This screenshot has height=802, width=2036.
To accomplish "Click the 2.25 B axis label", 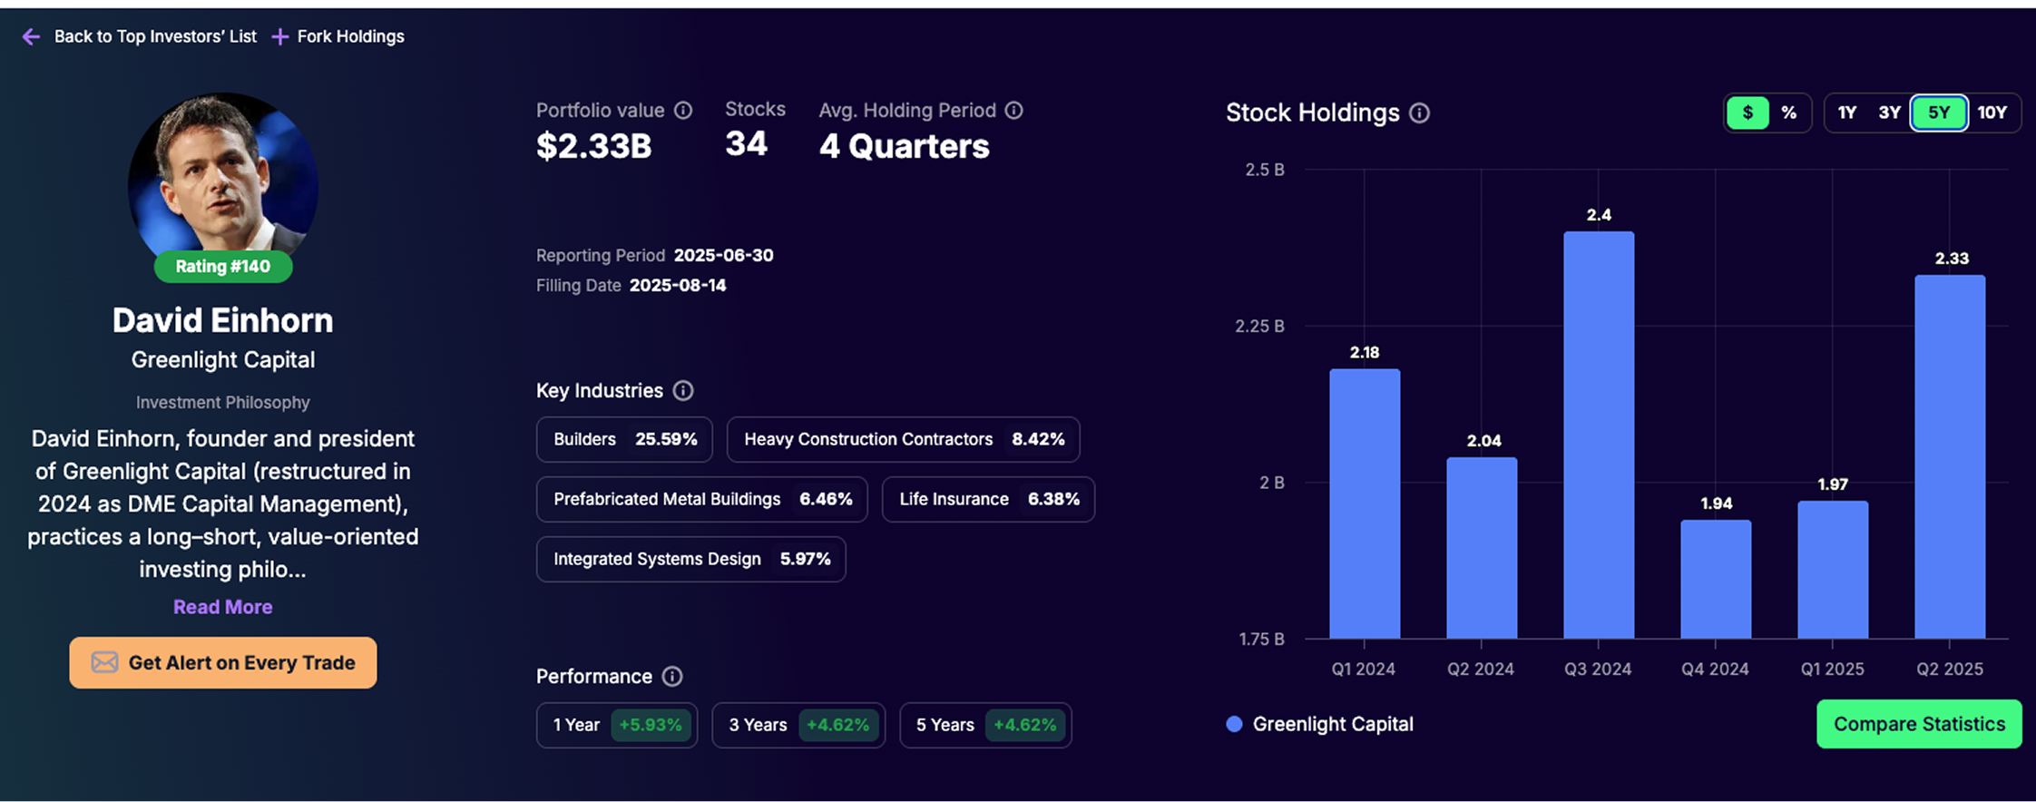I will point(1259,326).
